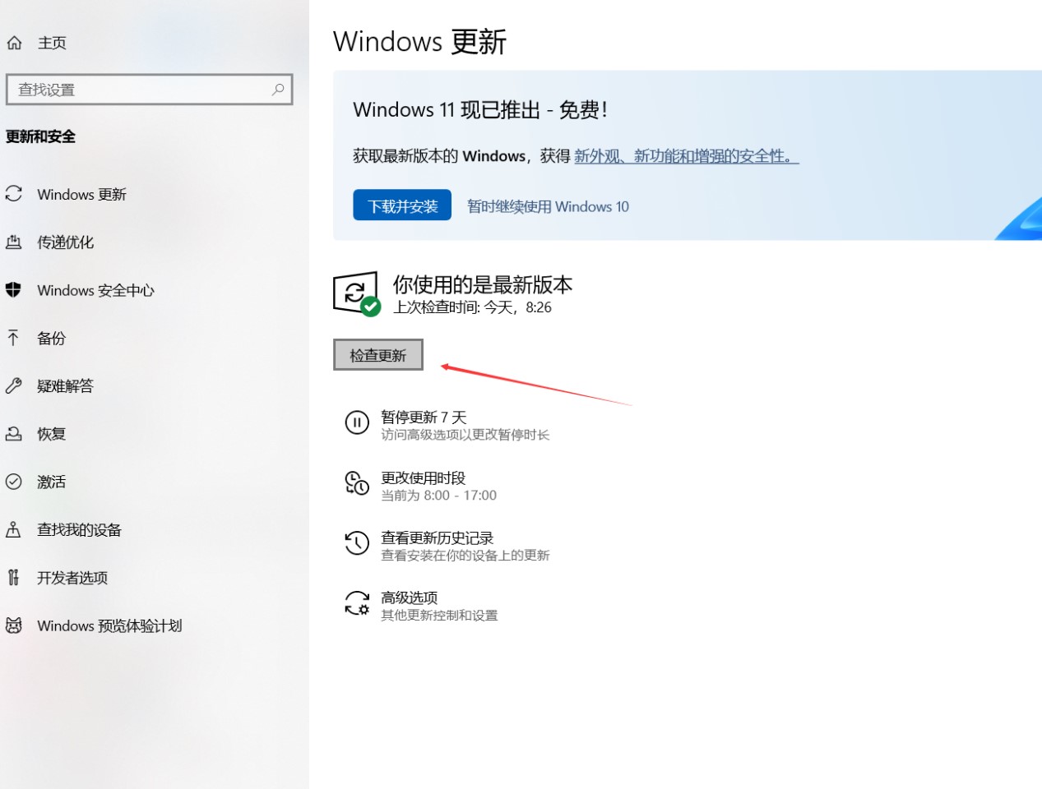
Task: Click the 疑难解答 wrench icon
Action: tap(13, 385)
